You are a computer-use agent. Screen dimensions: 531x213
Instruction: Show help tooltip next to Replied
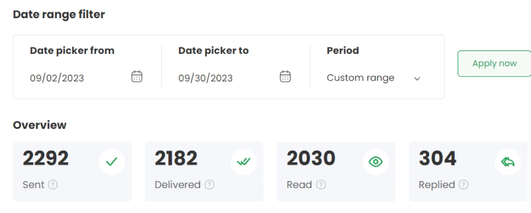point(464,185)
